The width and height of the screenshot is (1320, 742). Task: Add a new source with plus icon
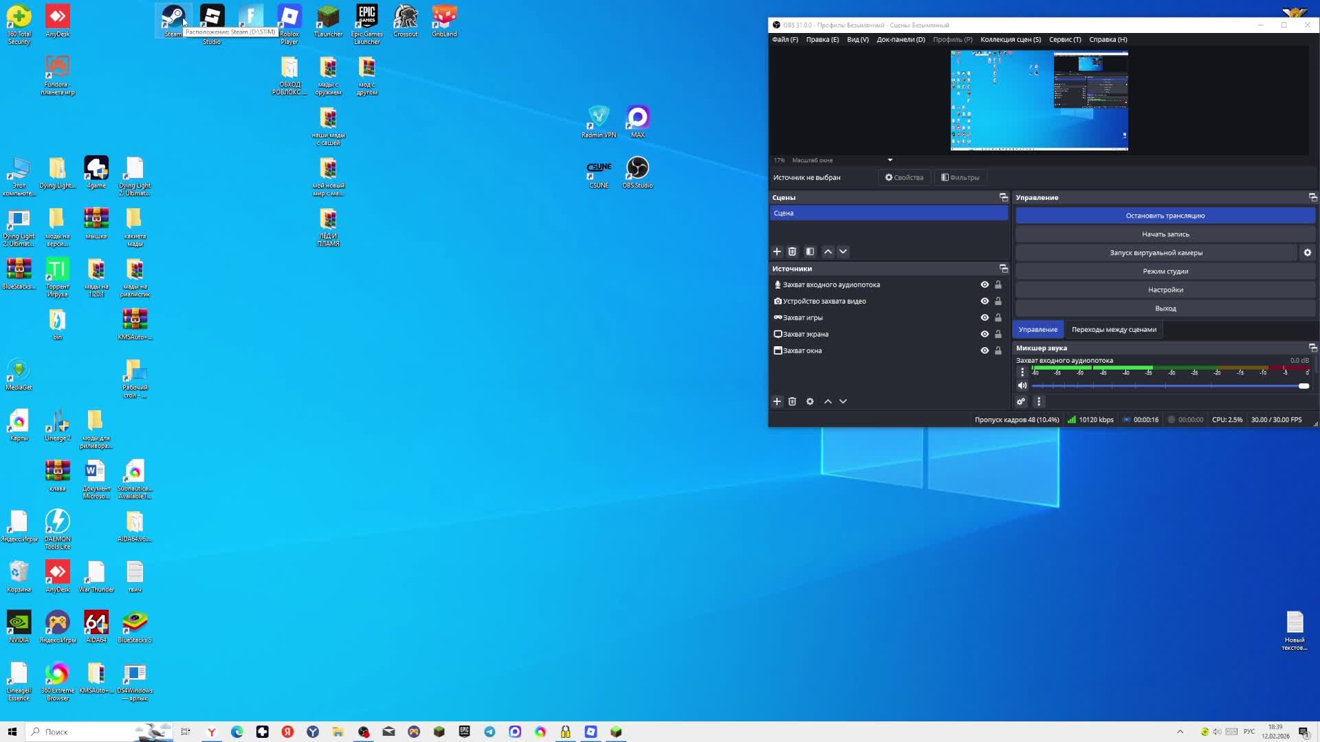coord(777,401)
